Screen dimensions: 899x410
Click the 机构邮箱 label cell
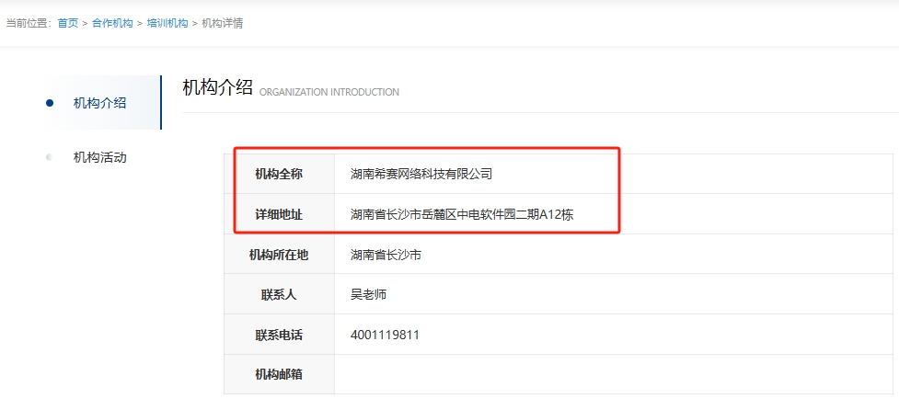coord(279,374)
